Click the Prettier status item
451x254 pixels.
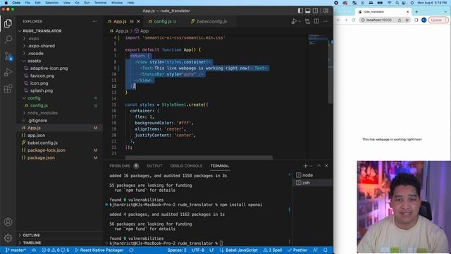pos(297,250)
